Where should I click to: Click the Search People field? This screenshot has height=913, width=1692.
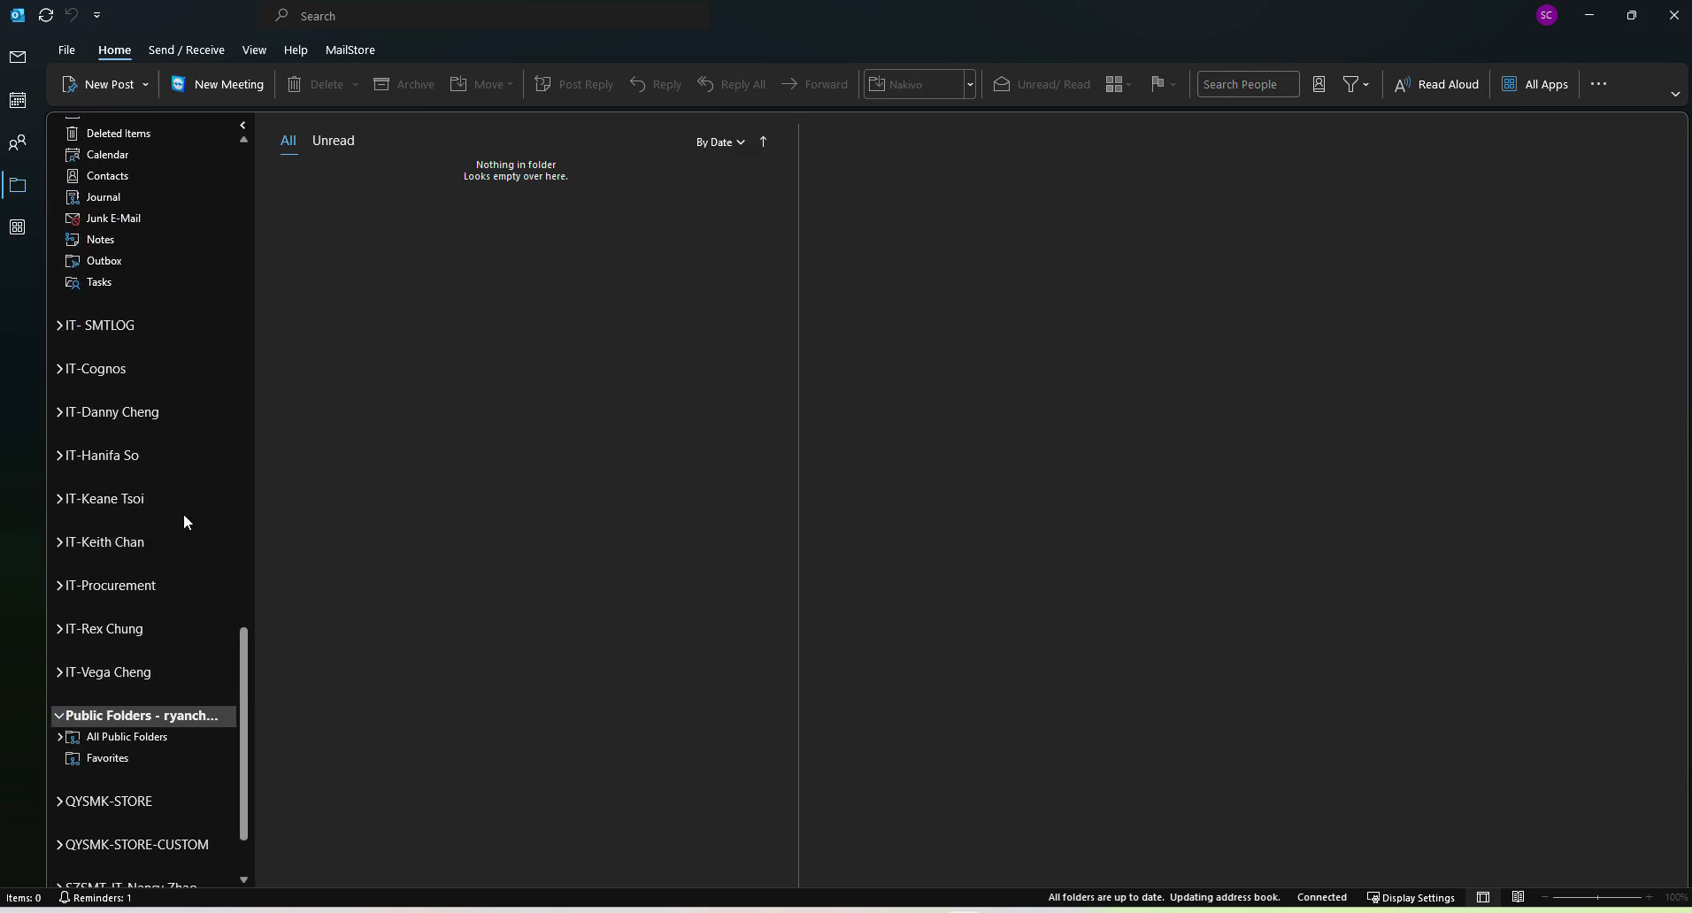tap(1248, 84)
